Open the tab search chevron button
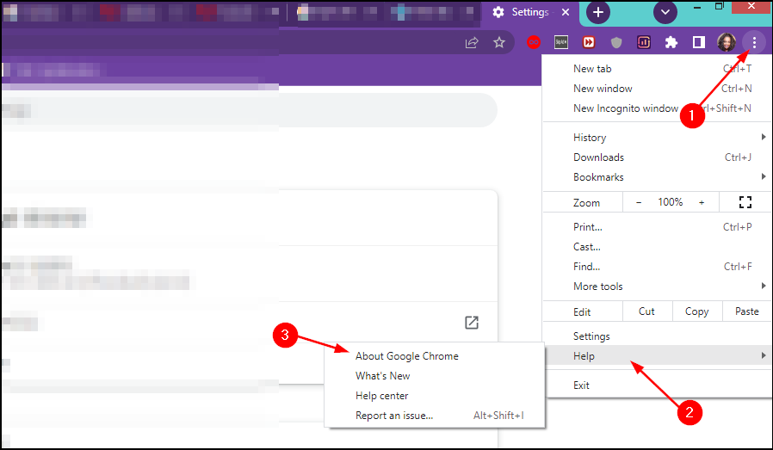The height and width of the screenshot is (450, 773). coord(665,12)
